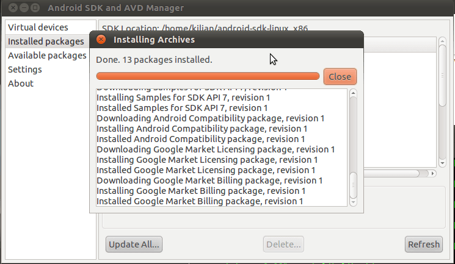The image size is (455, 264).
Task: Select the Installed Google Market Billing log line
Action: click(x=200, y=201)
